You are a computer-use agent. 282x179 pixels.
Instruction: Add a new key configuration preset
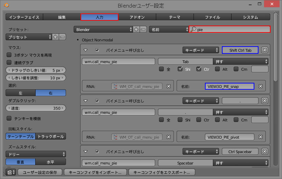(136, 29)
